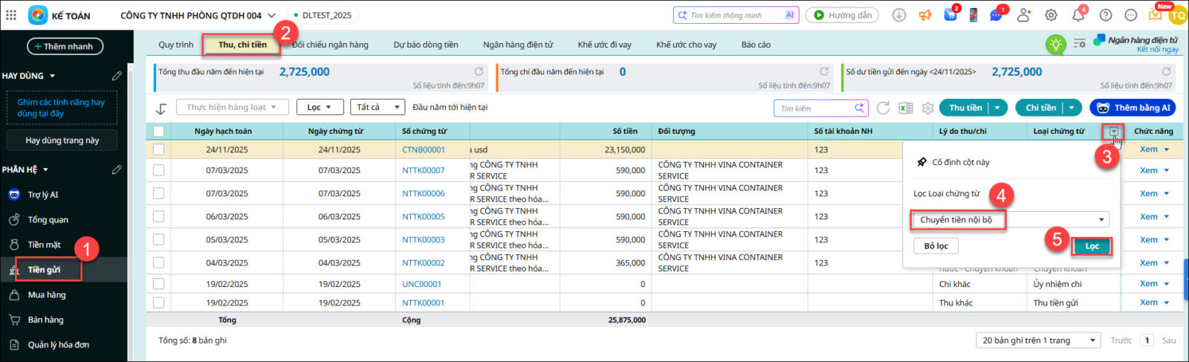The image size is (1189, 362).
Task: Refresh the transaction list
Action: [x=883, y=108]
